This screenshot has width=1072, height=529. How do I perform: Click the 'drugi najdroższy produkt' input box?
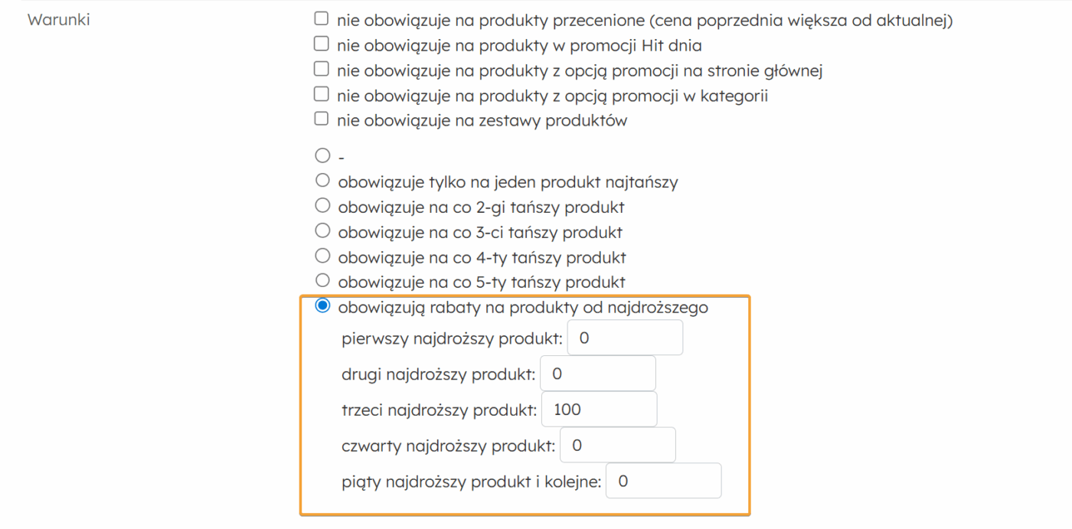598,374
